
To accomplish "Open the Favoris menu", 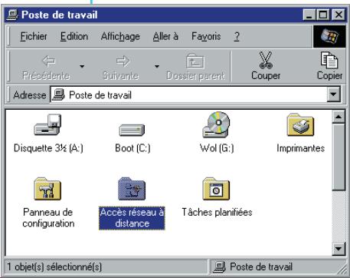I will point(206,36).
